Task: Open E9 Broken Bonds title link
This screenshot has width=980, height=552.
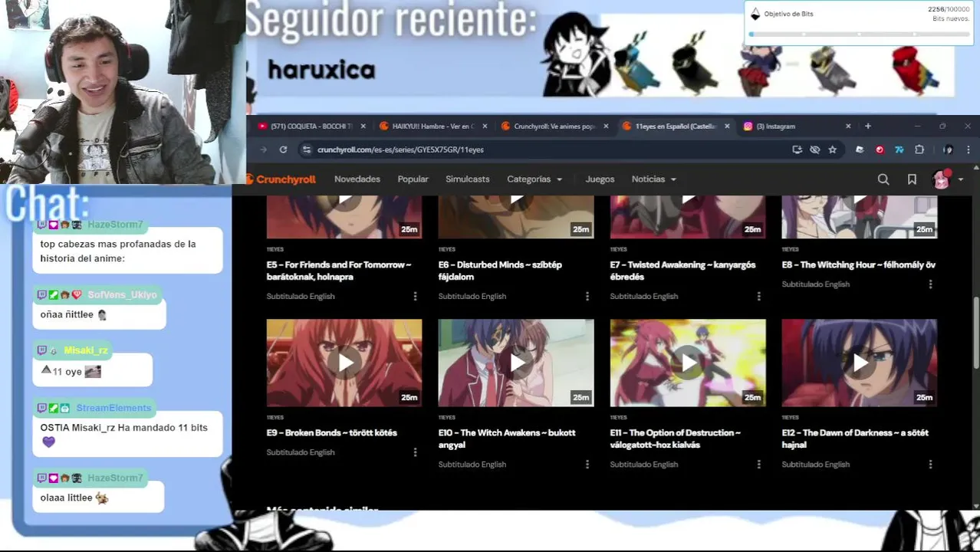Action: [x=332, y=432]
